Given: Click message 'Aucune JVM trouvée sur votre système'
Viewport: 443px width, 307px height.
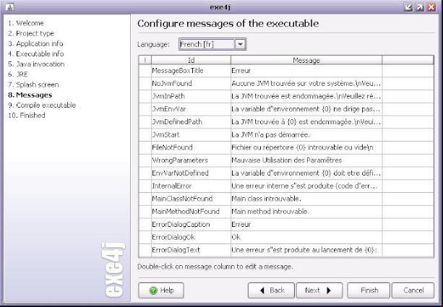Looking at the screenshot, I should pyautogui.click(x=306, y=84).
